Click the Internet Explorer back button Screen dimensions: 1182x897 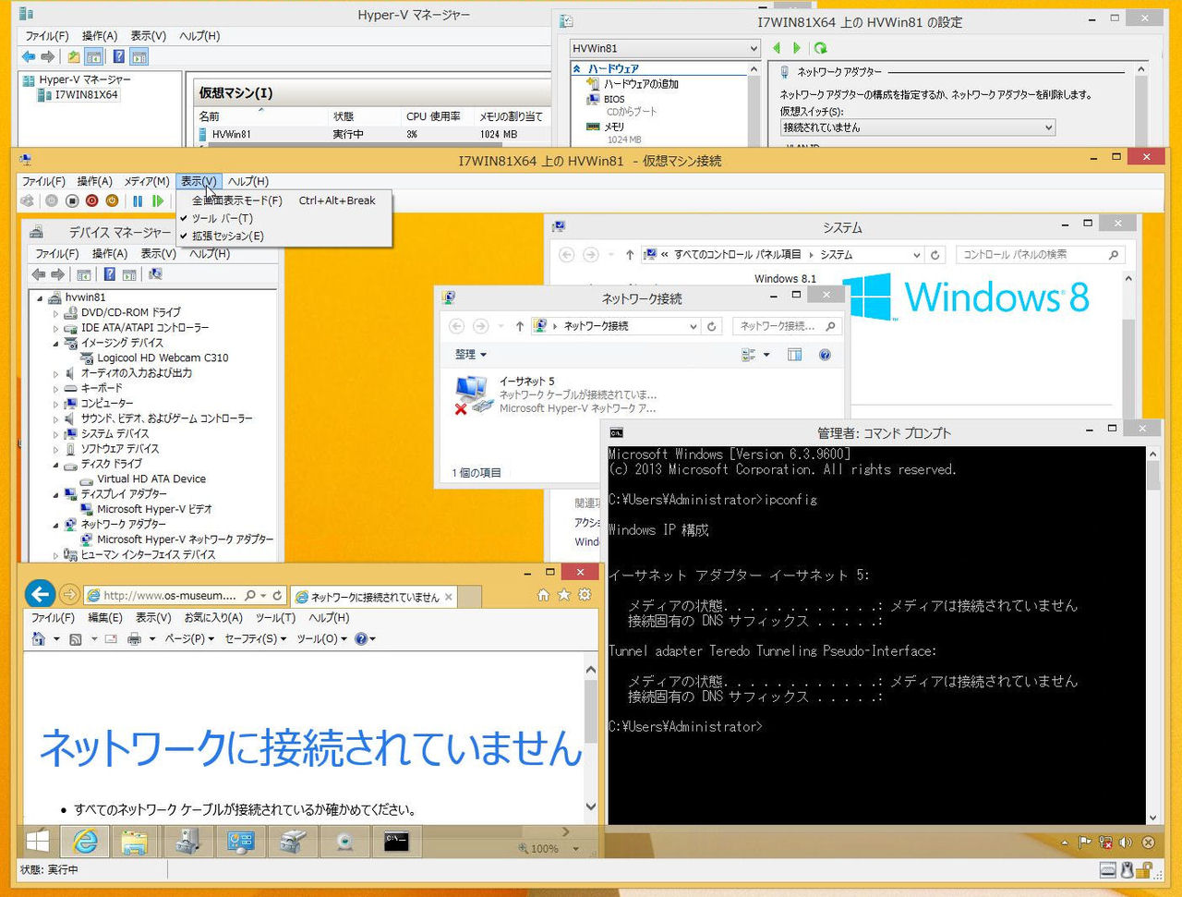click(39, 594)
